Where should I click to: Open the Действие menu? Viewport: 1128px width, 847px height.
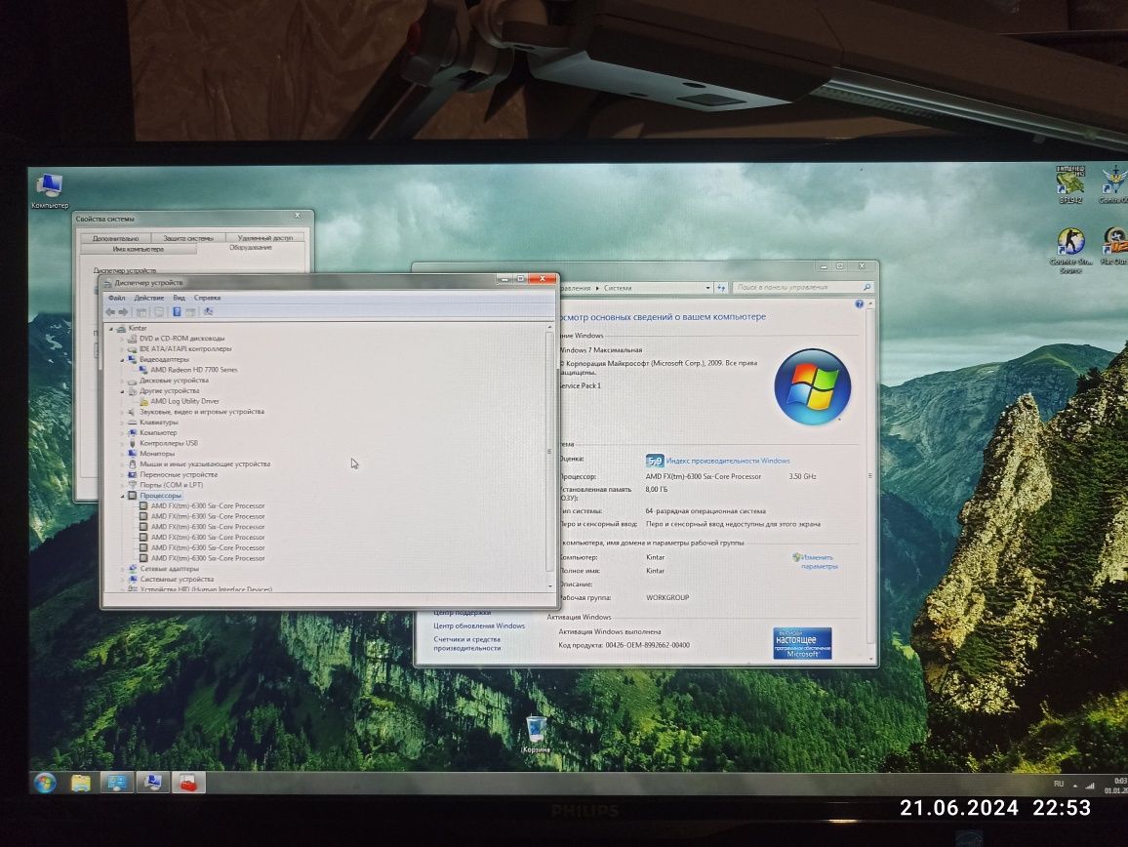coord(149,298)
